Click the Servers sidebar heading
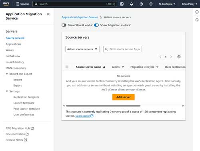 coord(12,31)
